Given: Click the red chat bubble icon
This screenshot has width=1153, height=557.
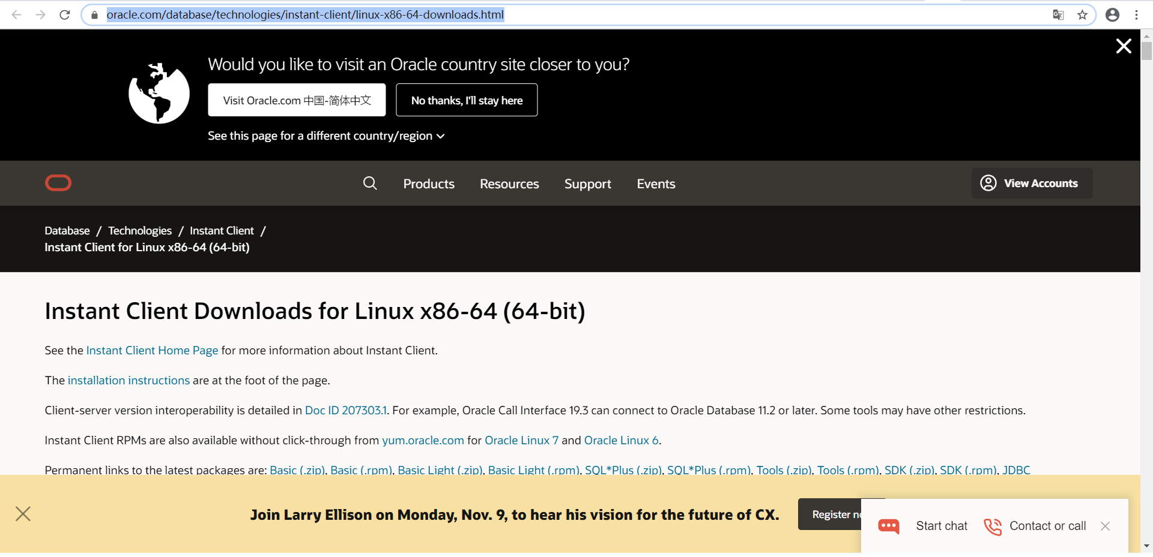Looking at the screenshot, I should coord(889,526).
